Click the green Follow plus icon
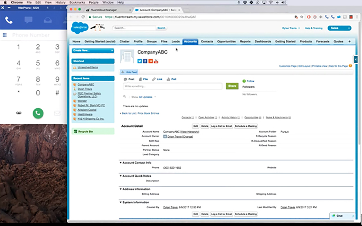 [x=244, y=81]
